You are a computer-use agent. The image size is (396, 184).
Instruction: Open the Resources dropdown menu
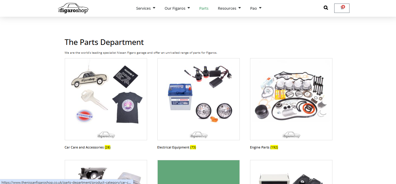tap(229, 8)
